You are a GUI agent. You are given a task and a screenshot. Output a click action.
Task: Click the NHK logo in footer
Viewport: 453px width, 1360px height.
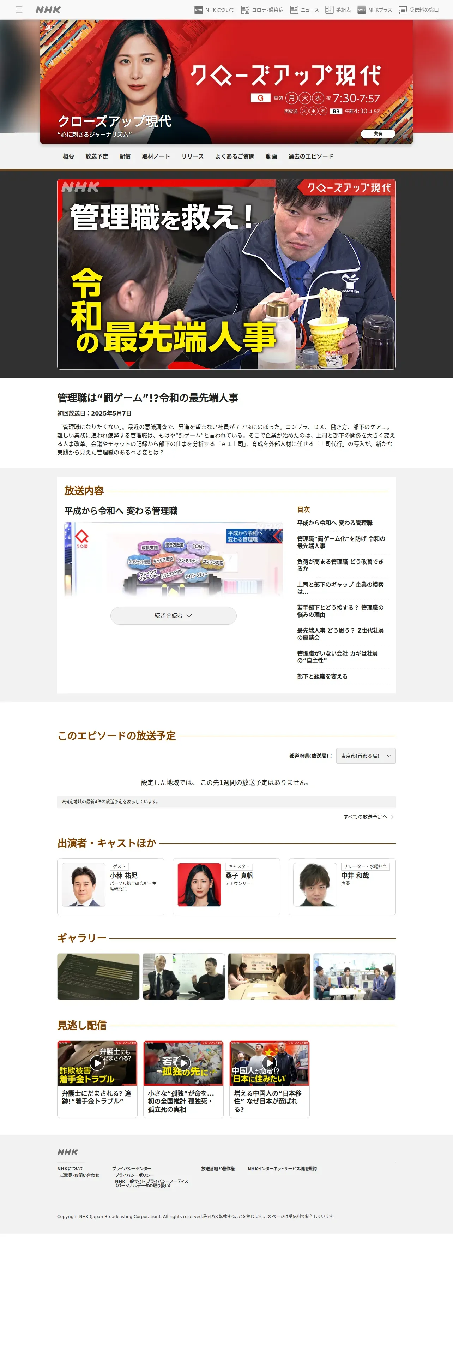click(x=67, y=1152)
